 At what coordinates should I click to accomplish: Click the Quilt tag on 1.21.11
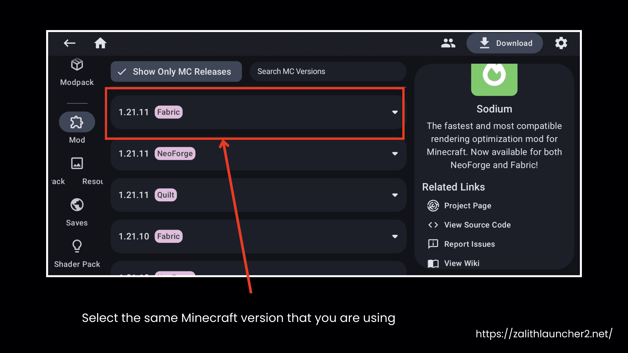pos(166,195)
